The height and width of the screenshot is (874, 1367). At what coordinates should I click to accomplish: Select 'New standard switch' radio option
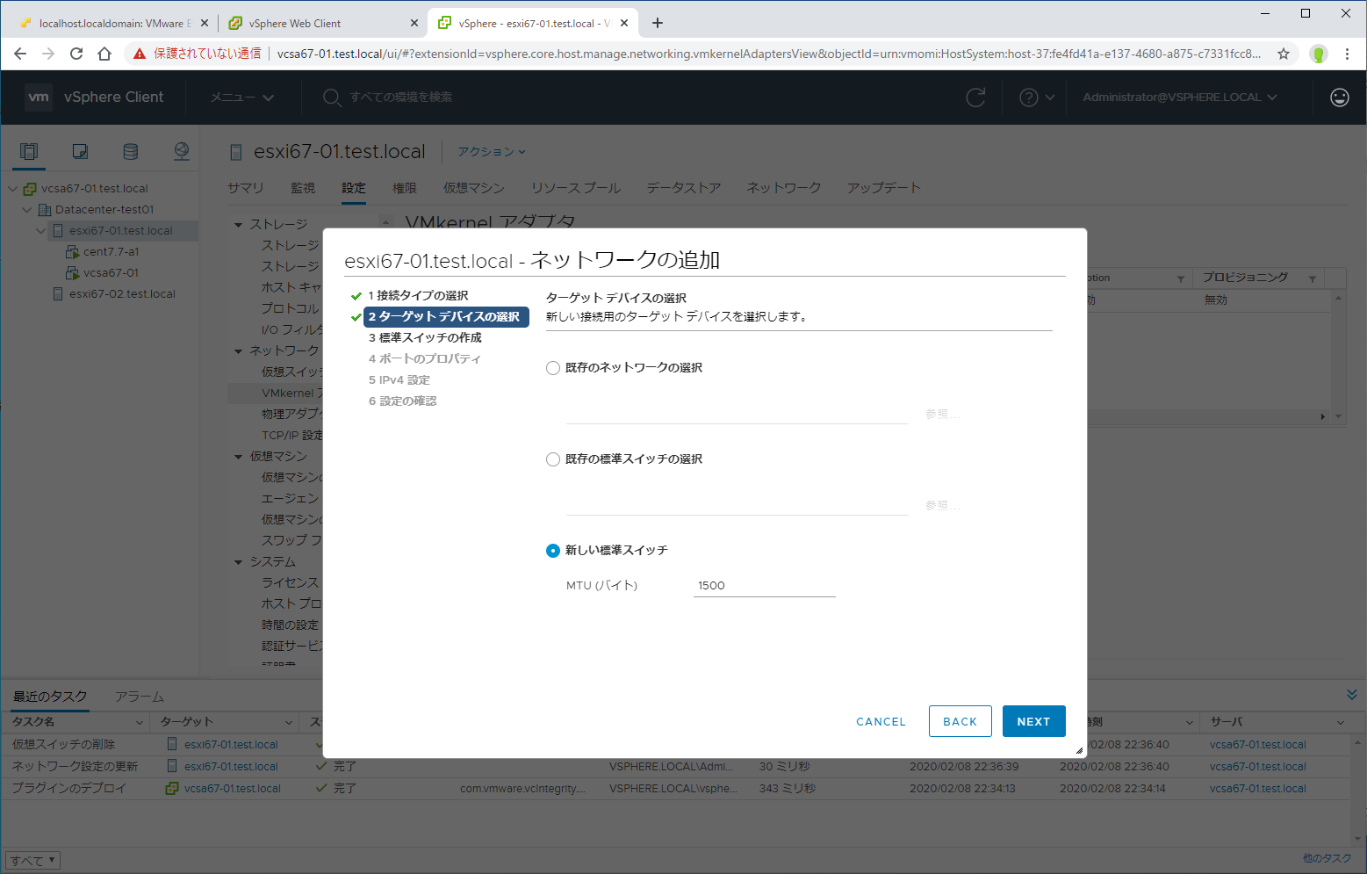pyautogui.click(x=553, y=551)
